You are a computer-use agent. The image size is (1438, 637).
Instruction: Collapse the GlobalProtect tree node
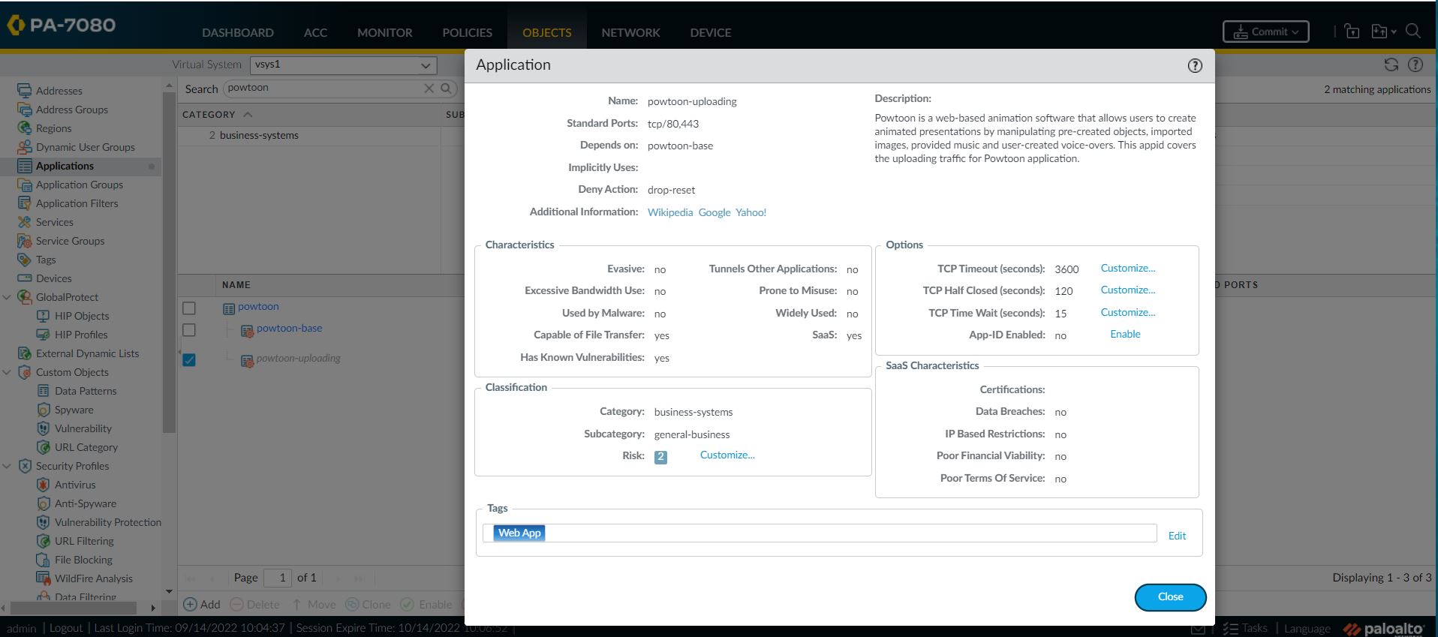tap(7, 297)
